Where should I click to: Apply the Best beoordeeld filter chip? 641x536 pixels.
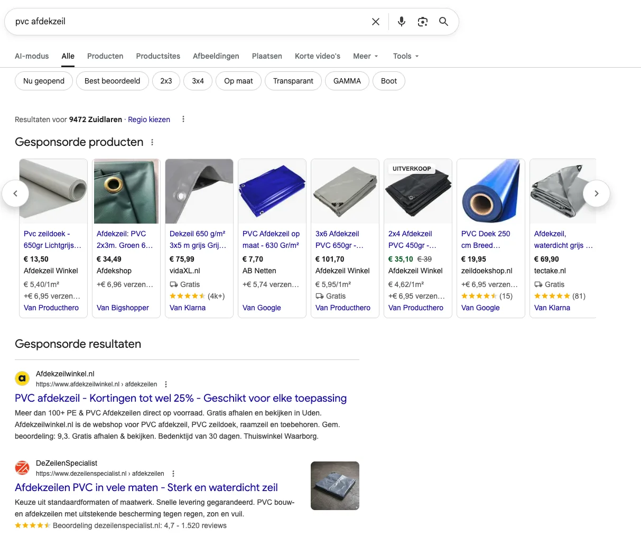tap(113, 81)
